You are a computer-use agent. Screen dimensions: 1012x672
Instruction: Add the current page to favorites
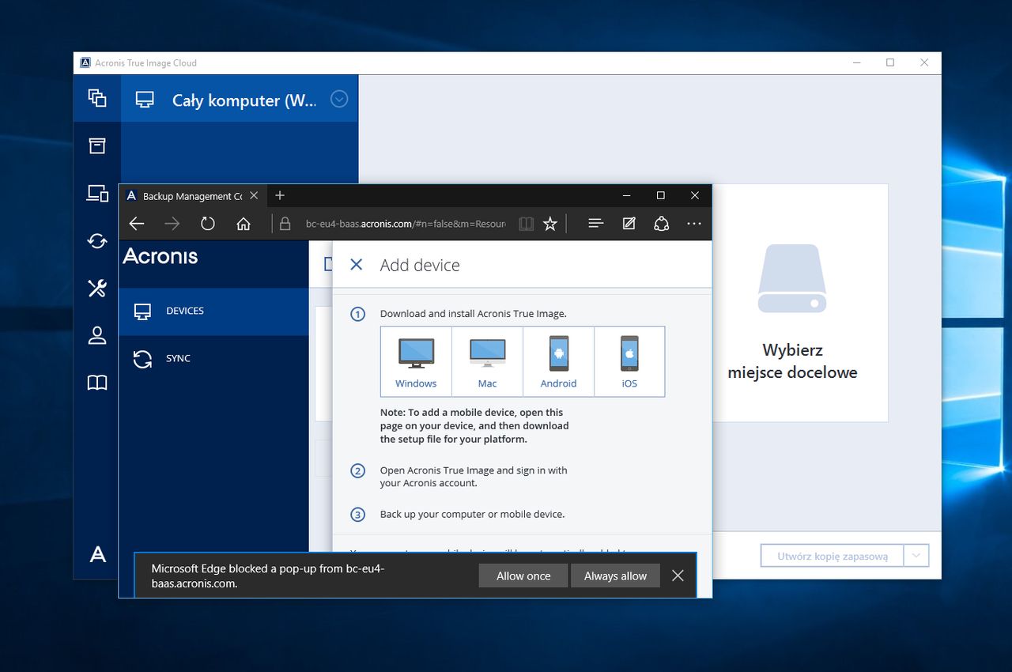[x=550, y=223]
